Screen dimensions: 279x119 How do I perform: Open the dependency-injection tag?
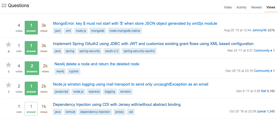point(95,112)
